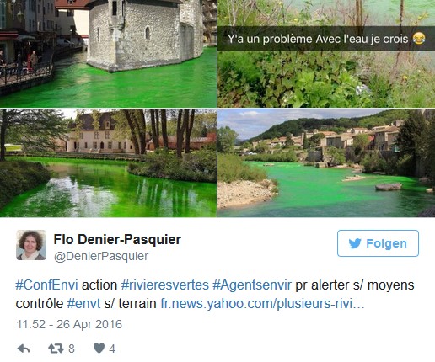The image size is (435, 362).
Task: Open the #envt hashtag
Action: click(x=83, y=304)
